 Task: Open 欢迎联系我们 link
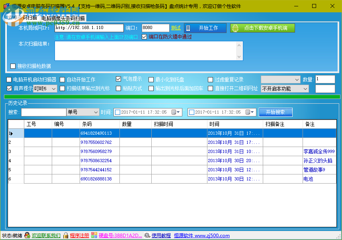point(46,236)
